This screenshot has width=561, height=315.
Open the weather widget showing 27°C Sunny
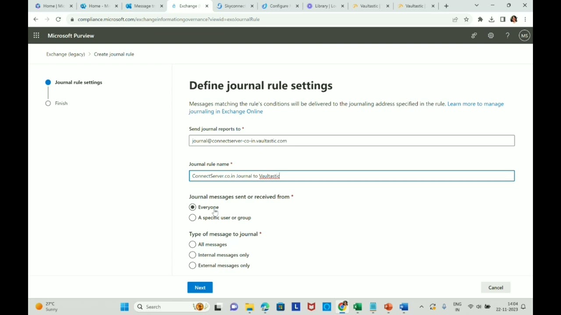[x=46, y=307]
